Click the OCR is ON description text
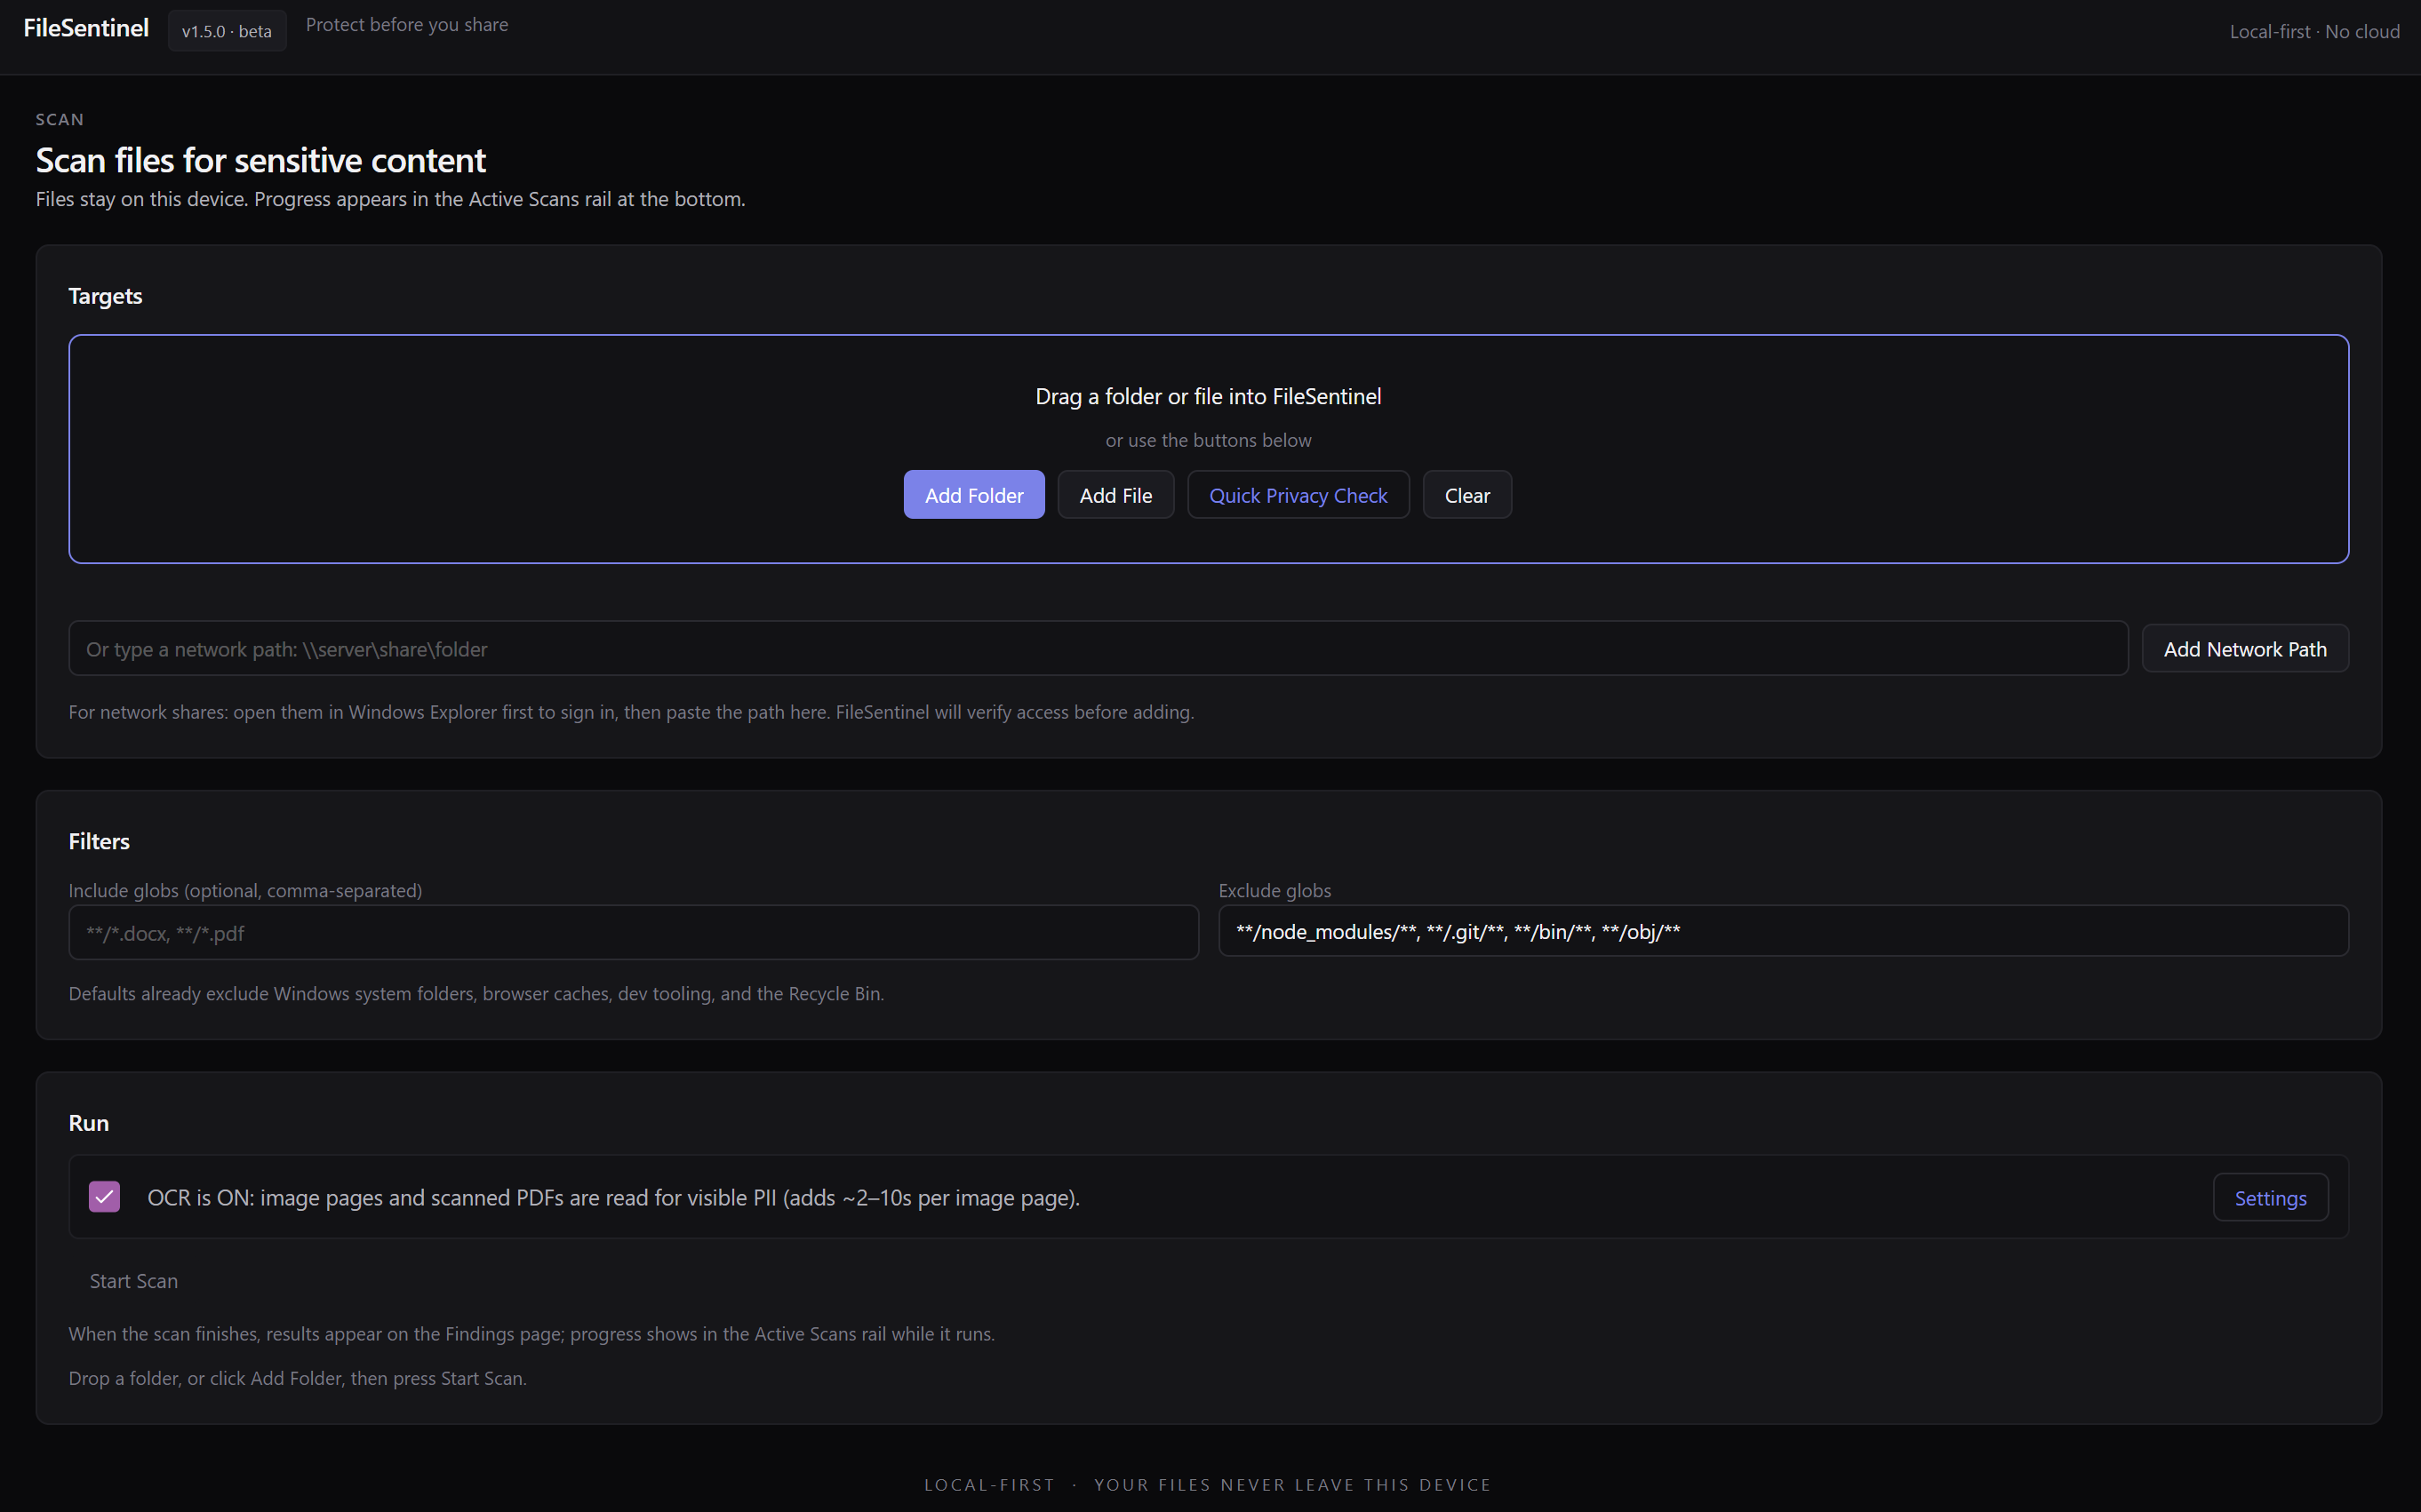Screen dimensions: 2421x1512 point(613,1198)
